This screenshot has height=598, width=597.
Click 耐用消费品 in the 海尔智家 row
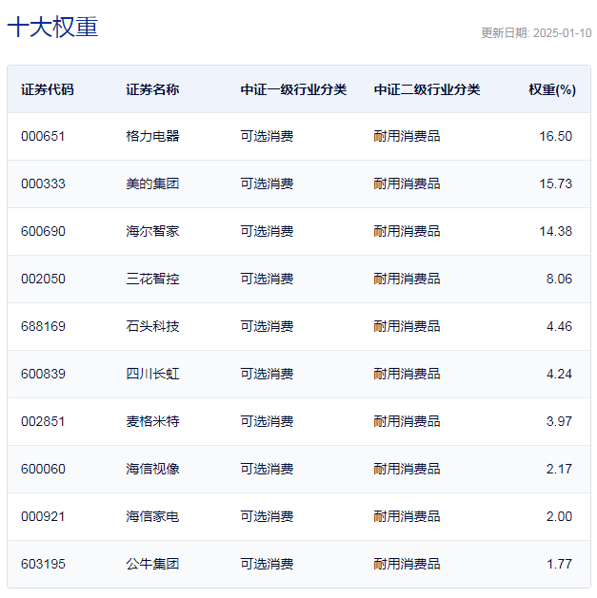tap(407, 231)
